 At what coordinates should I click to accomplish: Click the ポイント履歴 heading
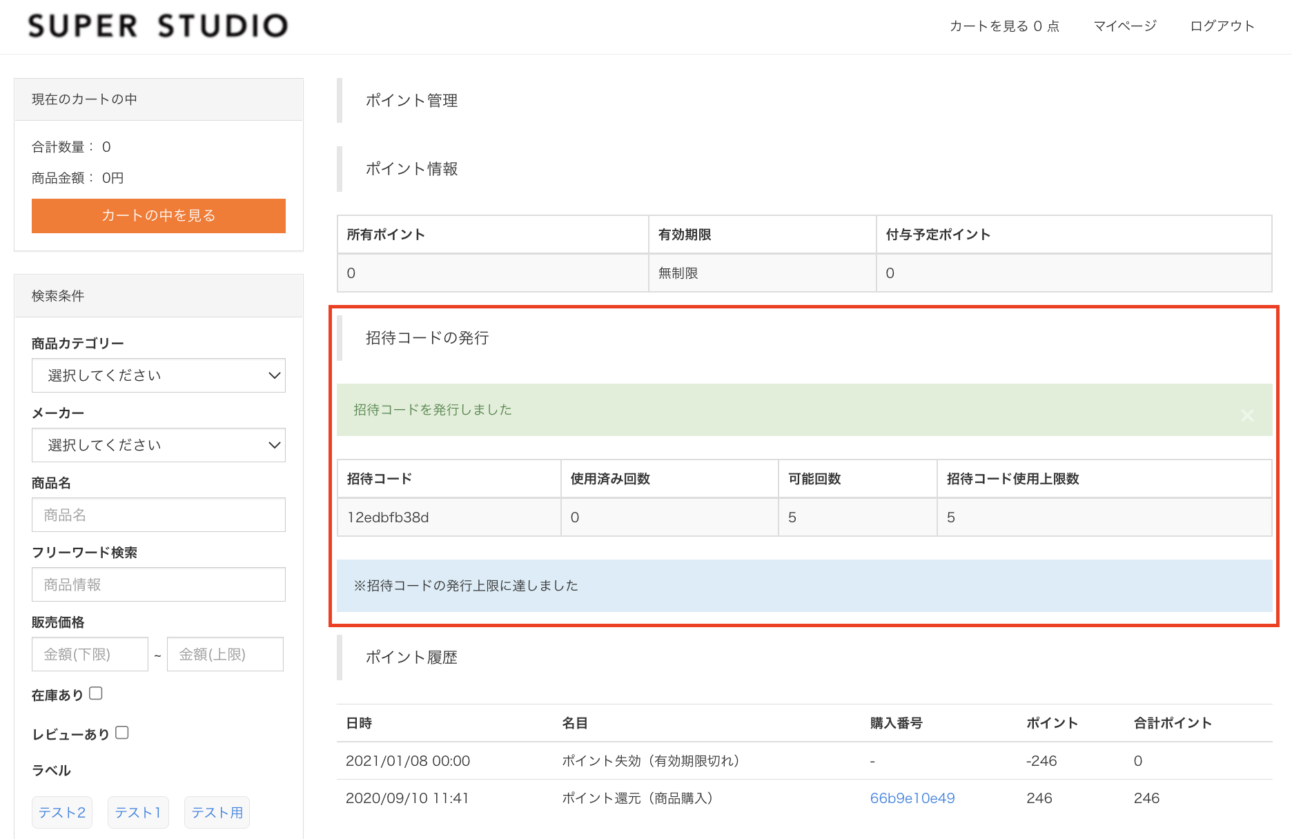(x=411, y=658)
